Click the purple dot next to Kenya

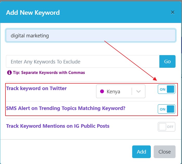[102, 91]
